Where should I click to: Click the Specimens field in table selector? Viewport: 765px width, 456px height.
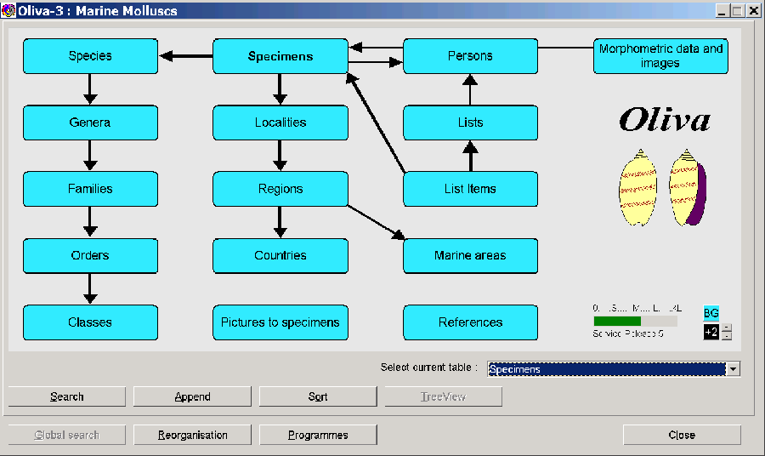point(605,369)
